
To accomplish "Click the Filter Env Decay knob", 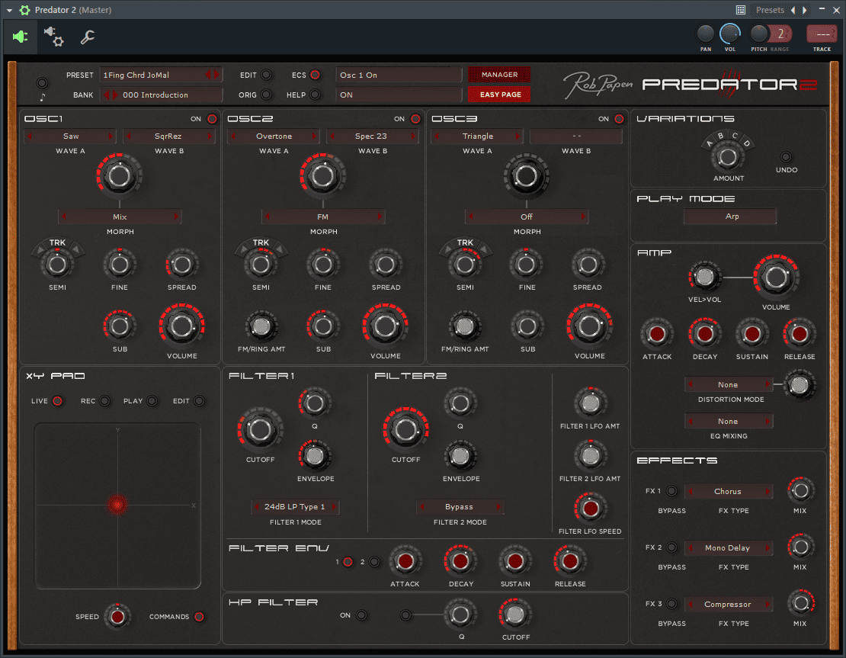I will [x=460, y=561].
